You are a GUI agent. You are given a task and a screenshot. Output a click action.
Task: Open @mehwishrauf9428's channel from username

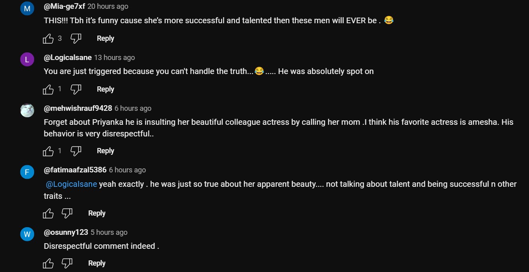coord(78,108)
